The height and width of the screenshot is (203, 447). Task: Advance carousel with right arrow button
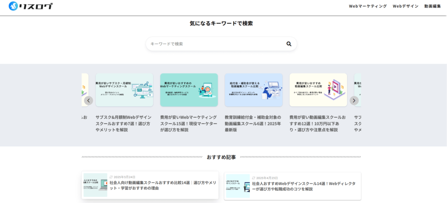click(354, 100)
